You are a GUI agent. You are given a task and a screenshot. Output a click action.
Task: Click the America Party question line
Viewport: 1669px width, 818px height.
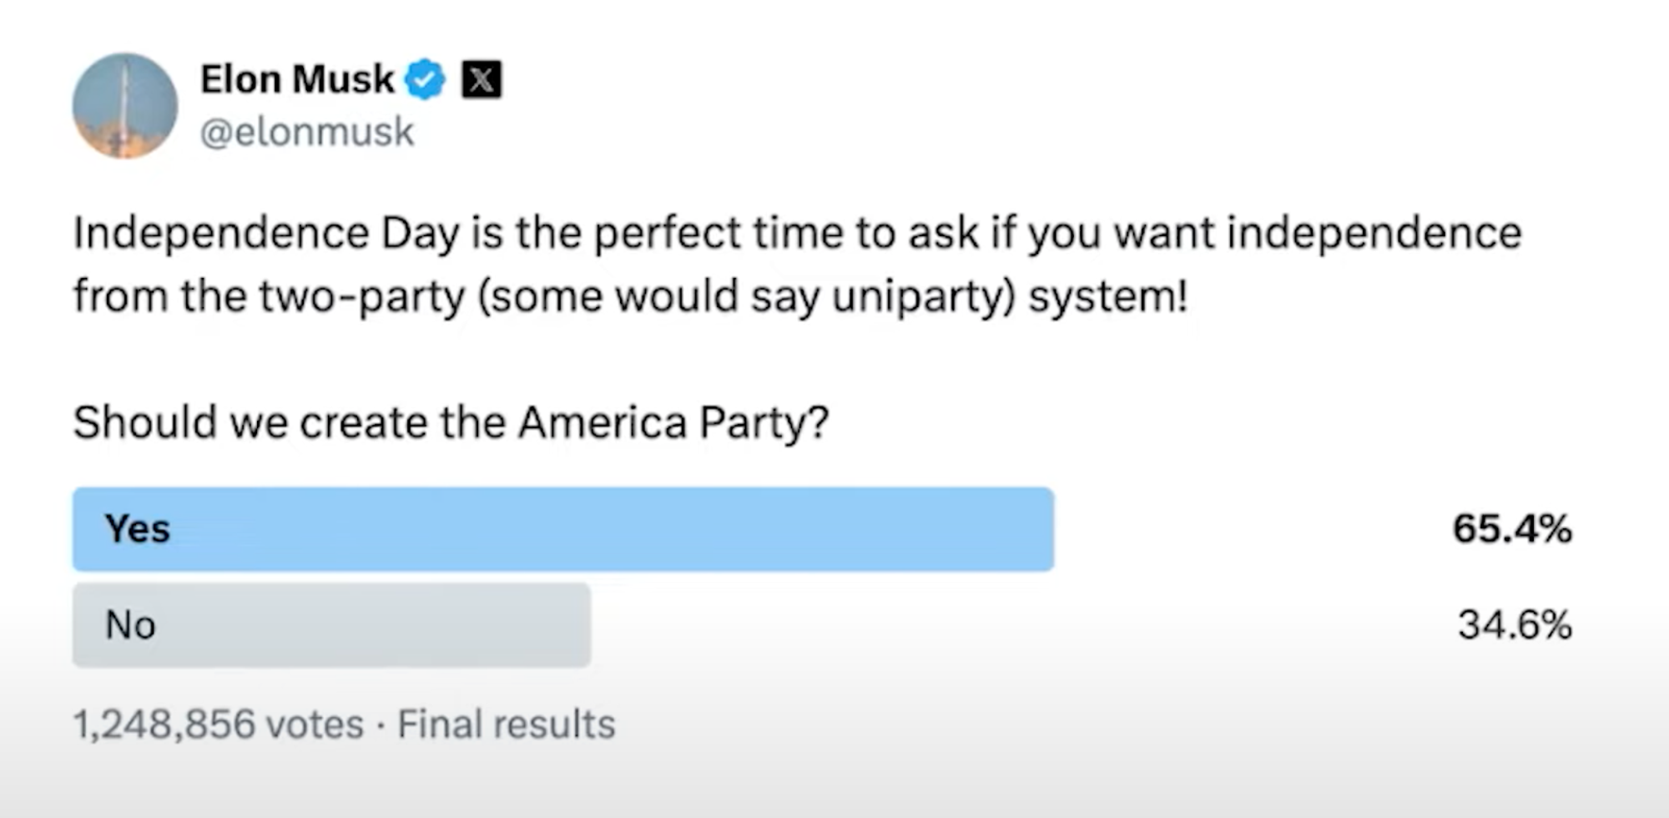click(451, 422)
